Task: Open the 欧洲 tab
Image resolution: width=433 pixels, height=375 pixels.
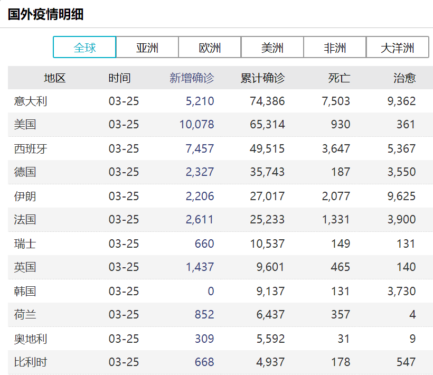Action: tap(210, 47)
